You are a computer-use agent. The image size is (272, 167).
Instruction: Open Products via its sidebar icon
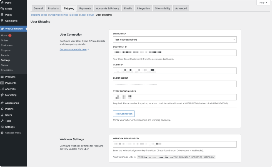point(2,77)
